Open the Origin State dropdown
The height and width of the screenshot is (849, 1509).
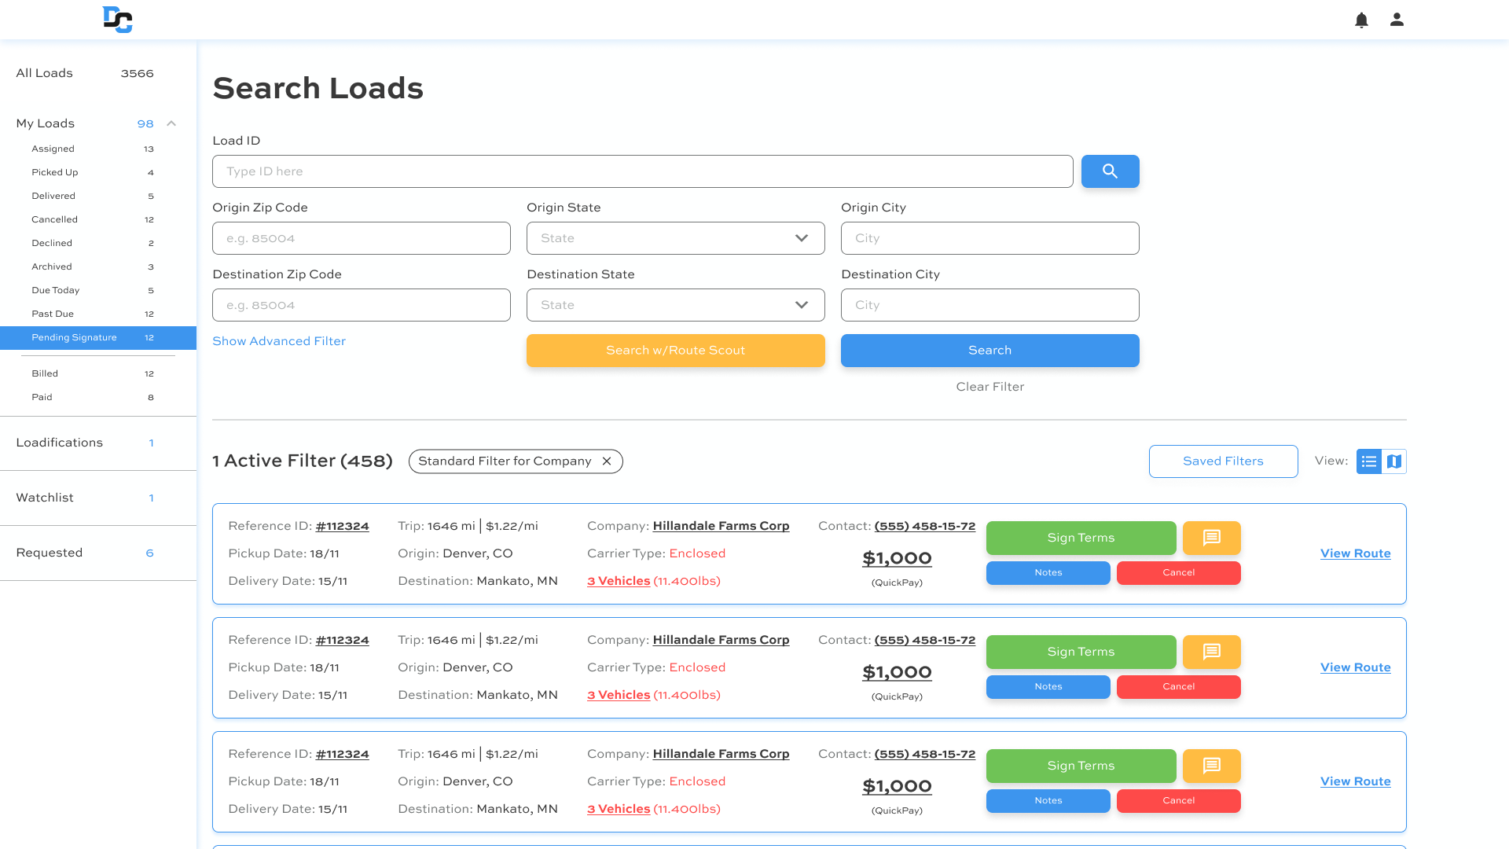(x=676, y=238)
